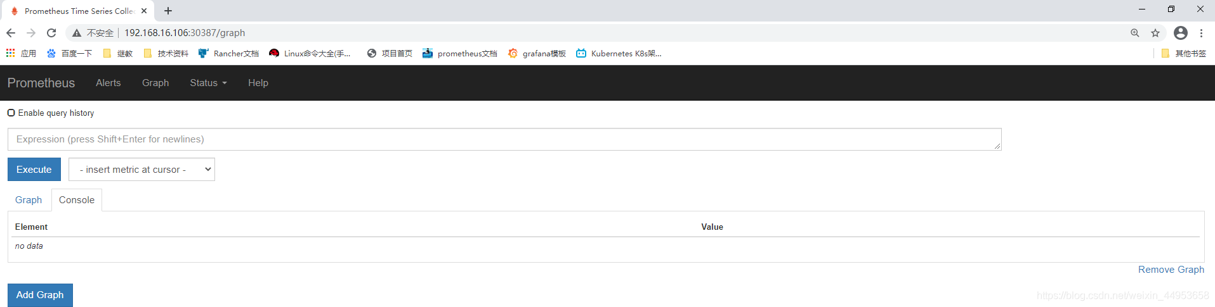The width and height of the screenshot is (1215, 307).
Task: Click the Prometheus brand link
Action: coord(41,83)
